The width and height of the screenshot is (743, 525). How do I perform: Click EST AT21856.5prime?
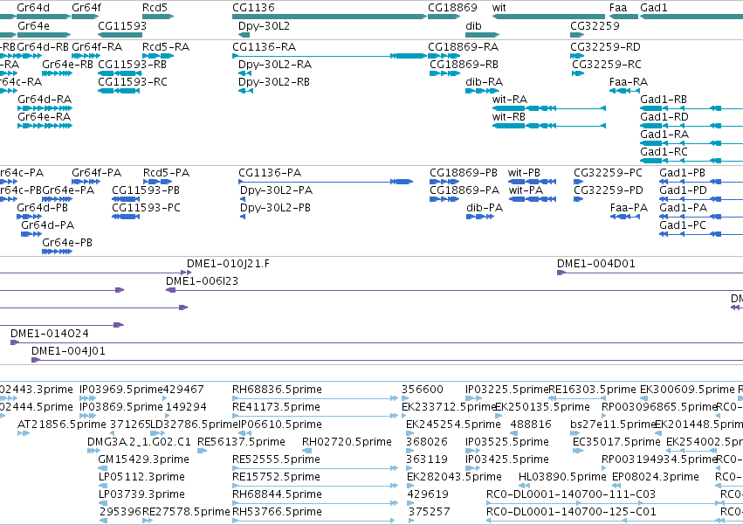pos(62,425)
